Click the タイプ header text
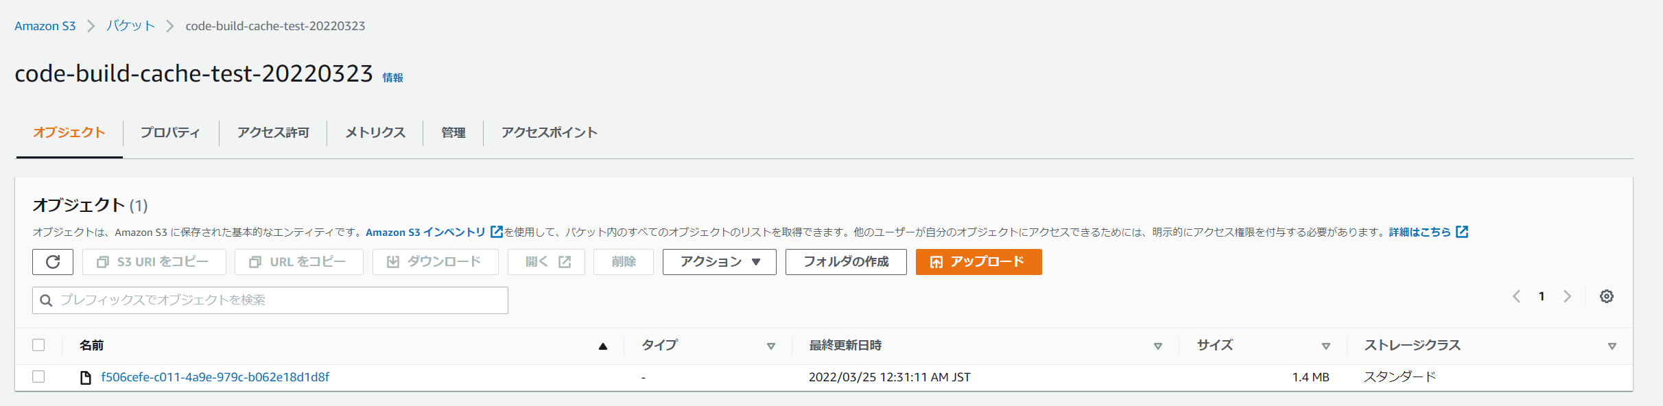1663x406 pixels. [x=660, y=345]
